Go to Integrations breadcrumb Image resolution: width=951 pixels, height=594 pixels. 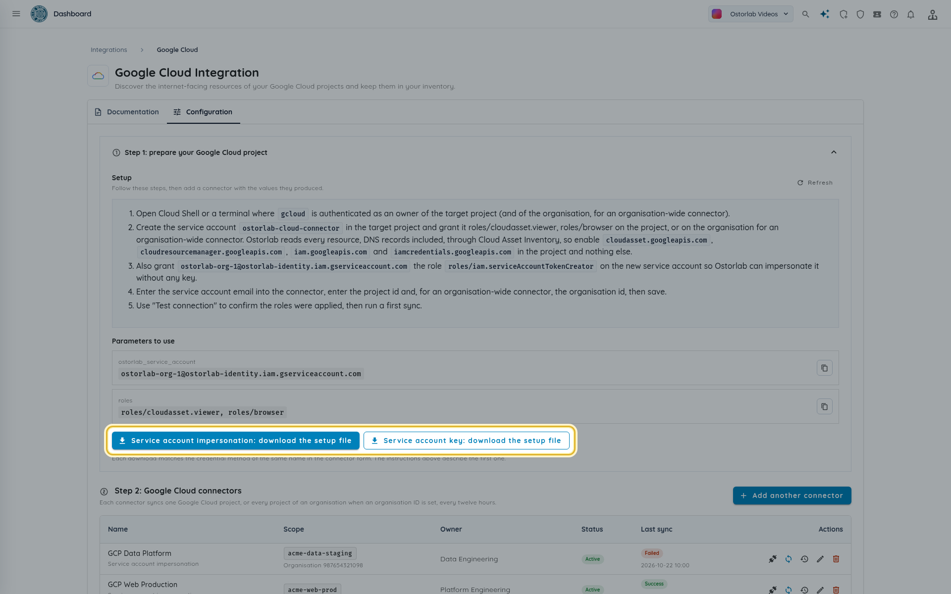pyautogui.click(x=109, y=49)
